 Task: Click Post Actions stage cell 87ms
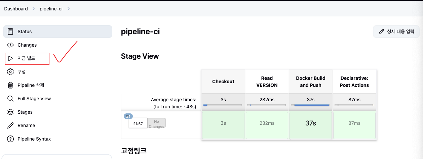pos(354,125)
